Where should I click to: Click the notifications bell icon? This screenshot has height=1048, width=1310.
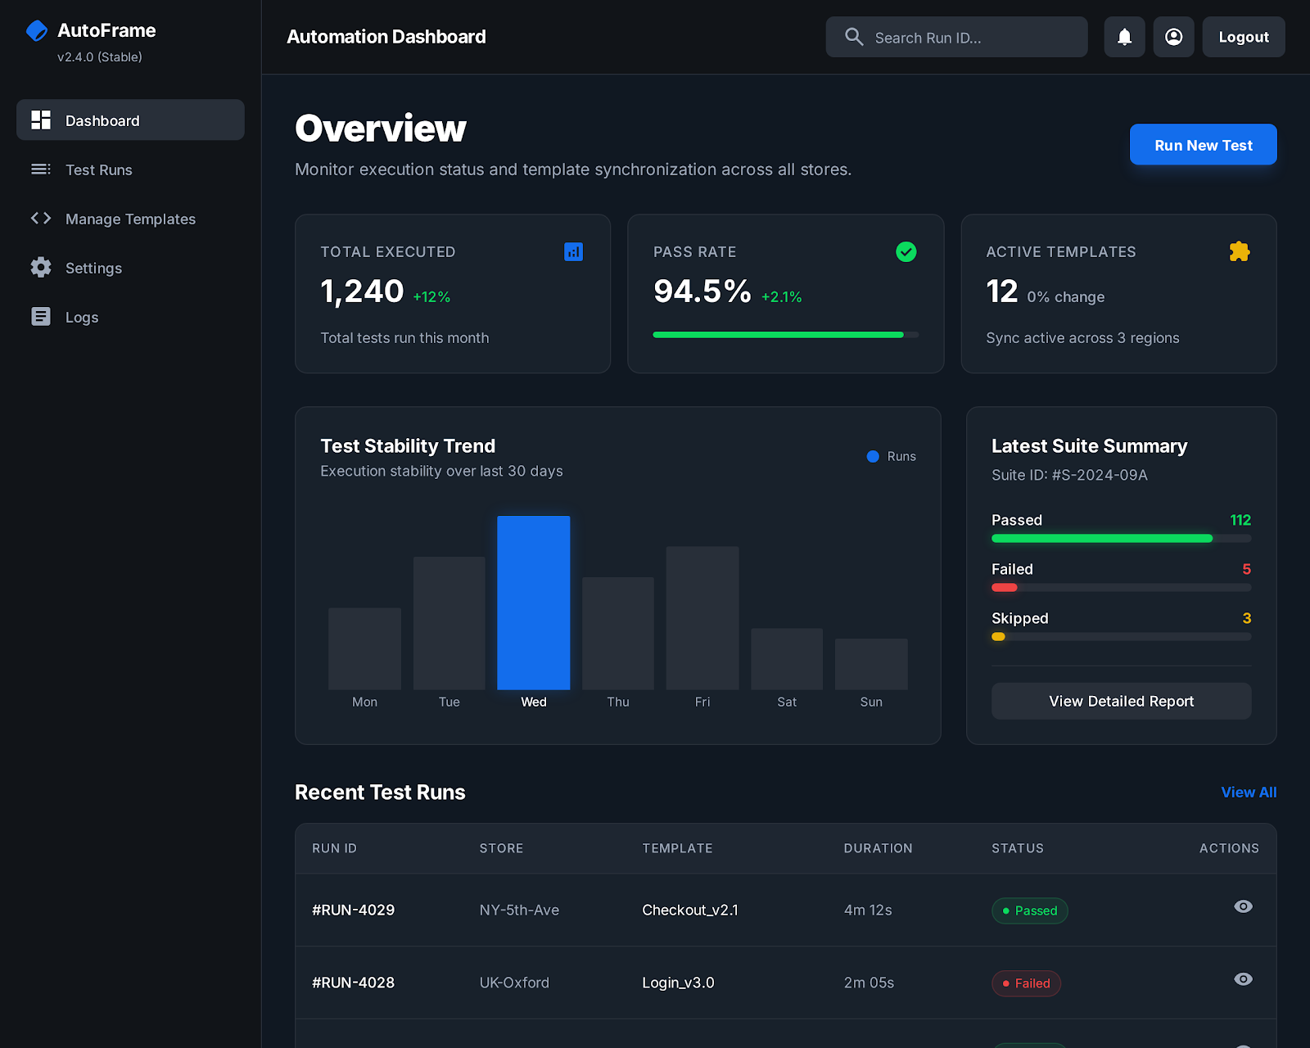tap(1124, 37)
